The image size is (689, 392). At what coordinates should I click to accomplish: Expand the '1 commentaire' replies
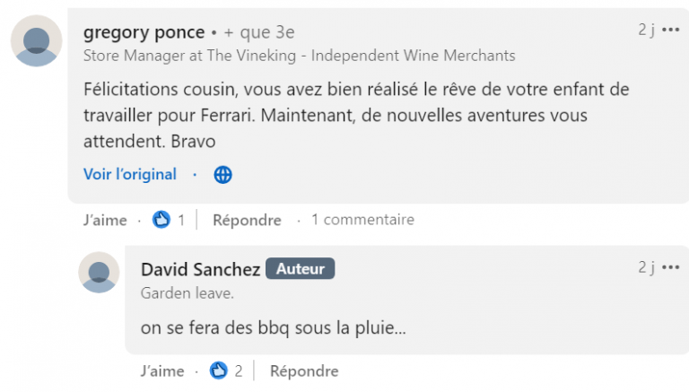click(x=362, y=220)
